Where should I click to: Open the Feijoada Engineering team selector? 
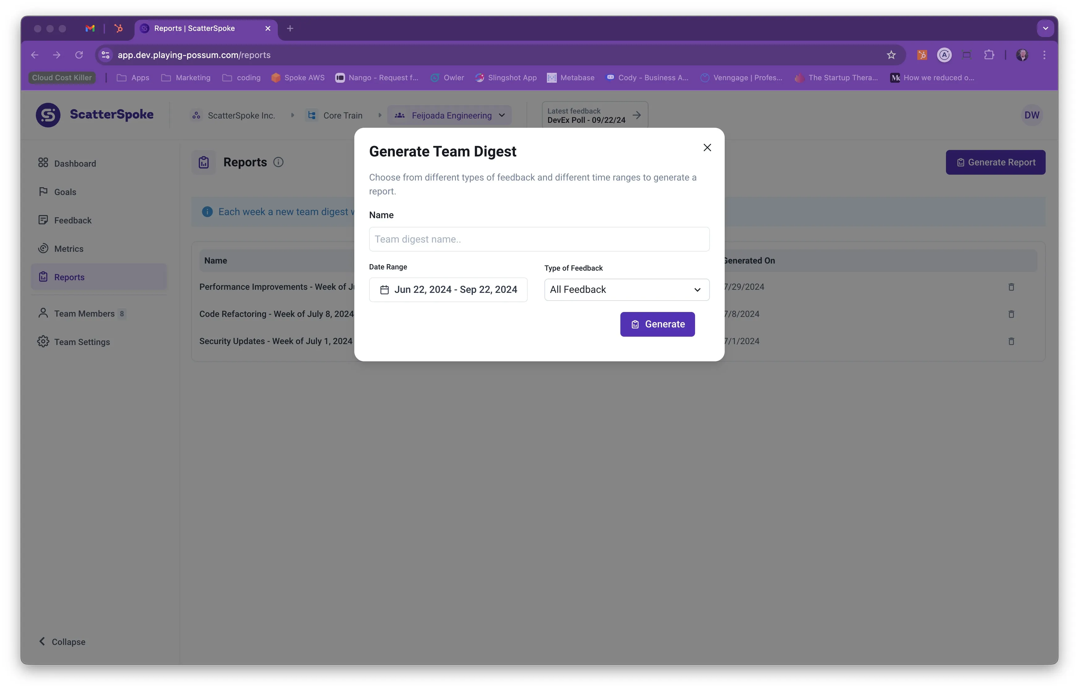(449, 115)
